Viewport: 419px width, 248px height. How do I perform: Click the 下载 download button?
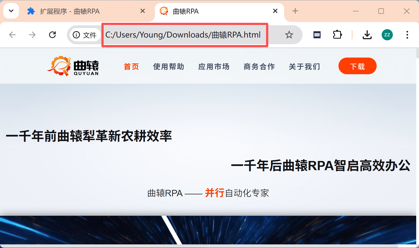(x=357, y=66)
